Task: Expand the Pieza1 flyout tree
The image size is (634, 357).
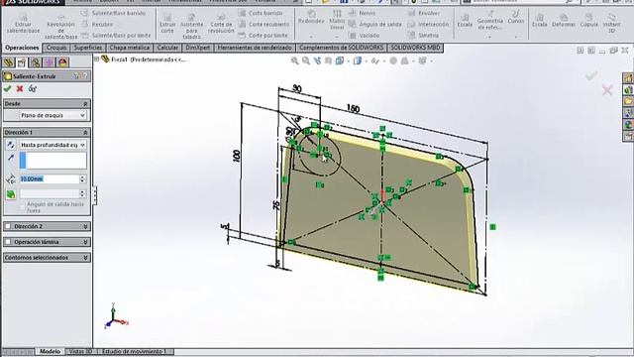Action: pyautogui.click(x=97, y=59)
